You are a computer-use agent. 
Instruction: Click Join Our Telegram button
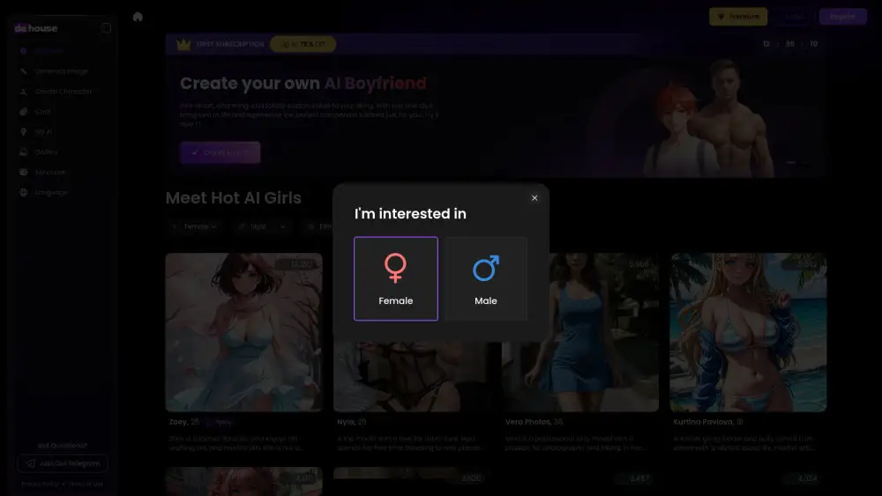(62, 463)
